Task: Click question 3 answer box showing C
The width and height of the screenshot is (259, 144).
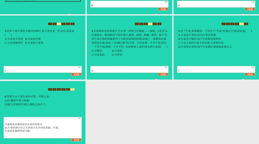Action: tap(43, 69)
